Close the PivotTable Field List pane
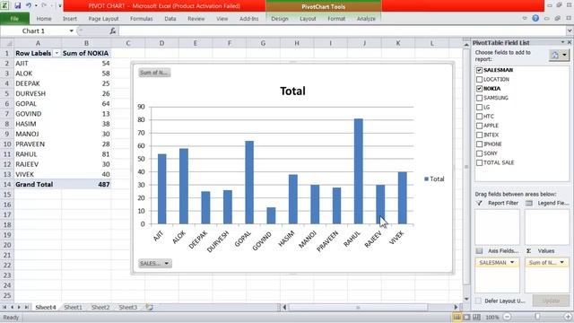The height and width of the screenshot is (323, 574). [570, 42]
